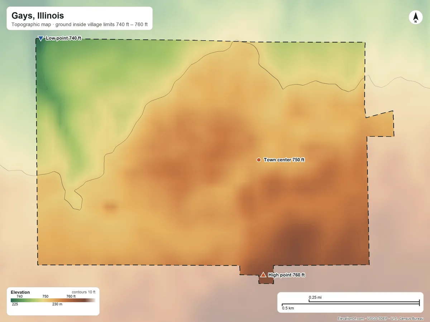
Task: Click the topographic map subtitle text
Action: (x=80, y=25)
